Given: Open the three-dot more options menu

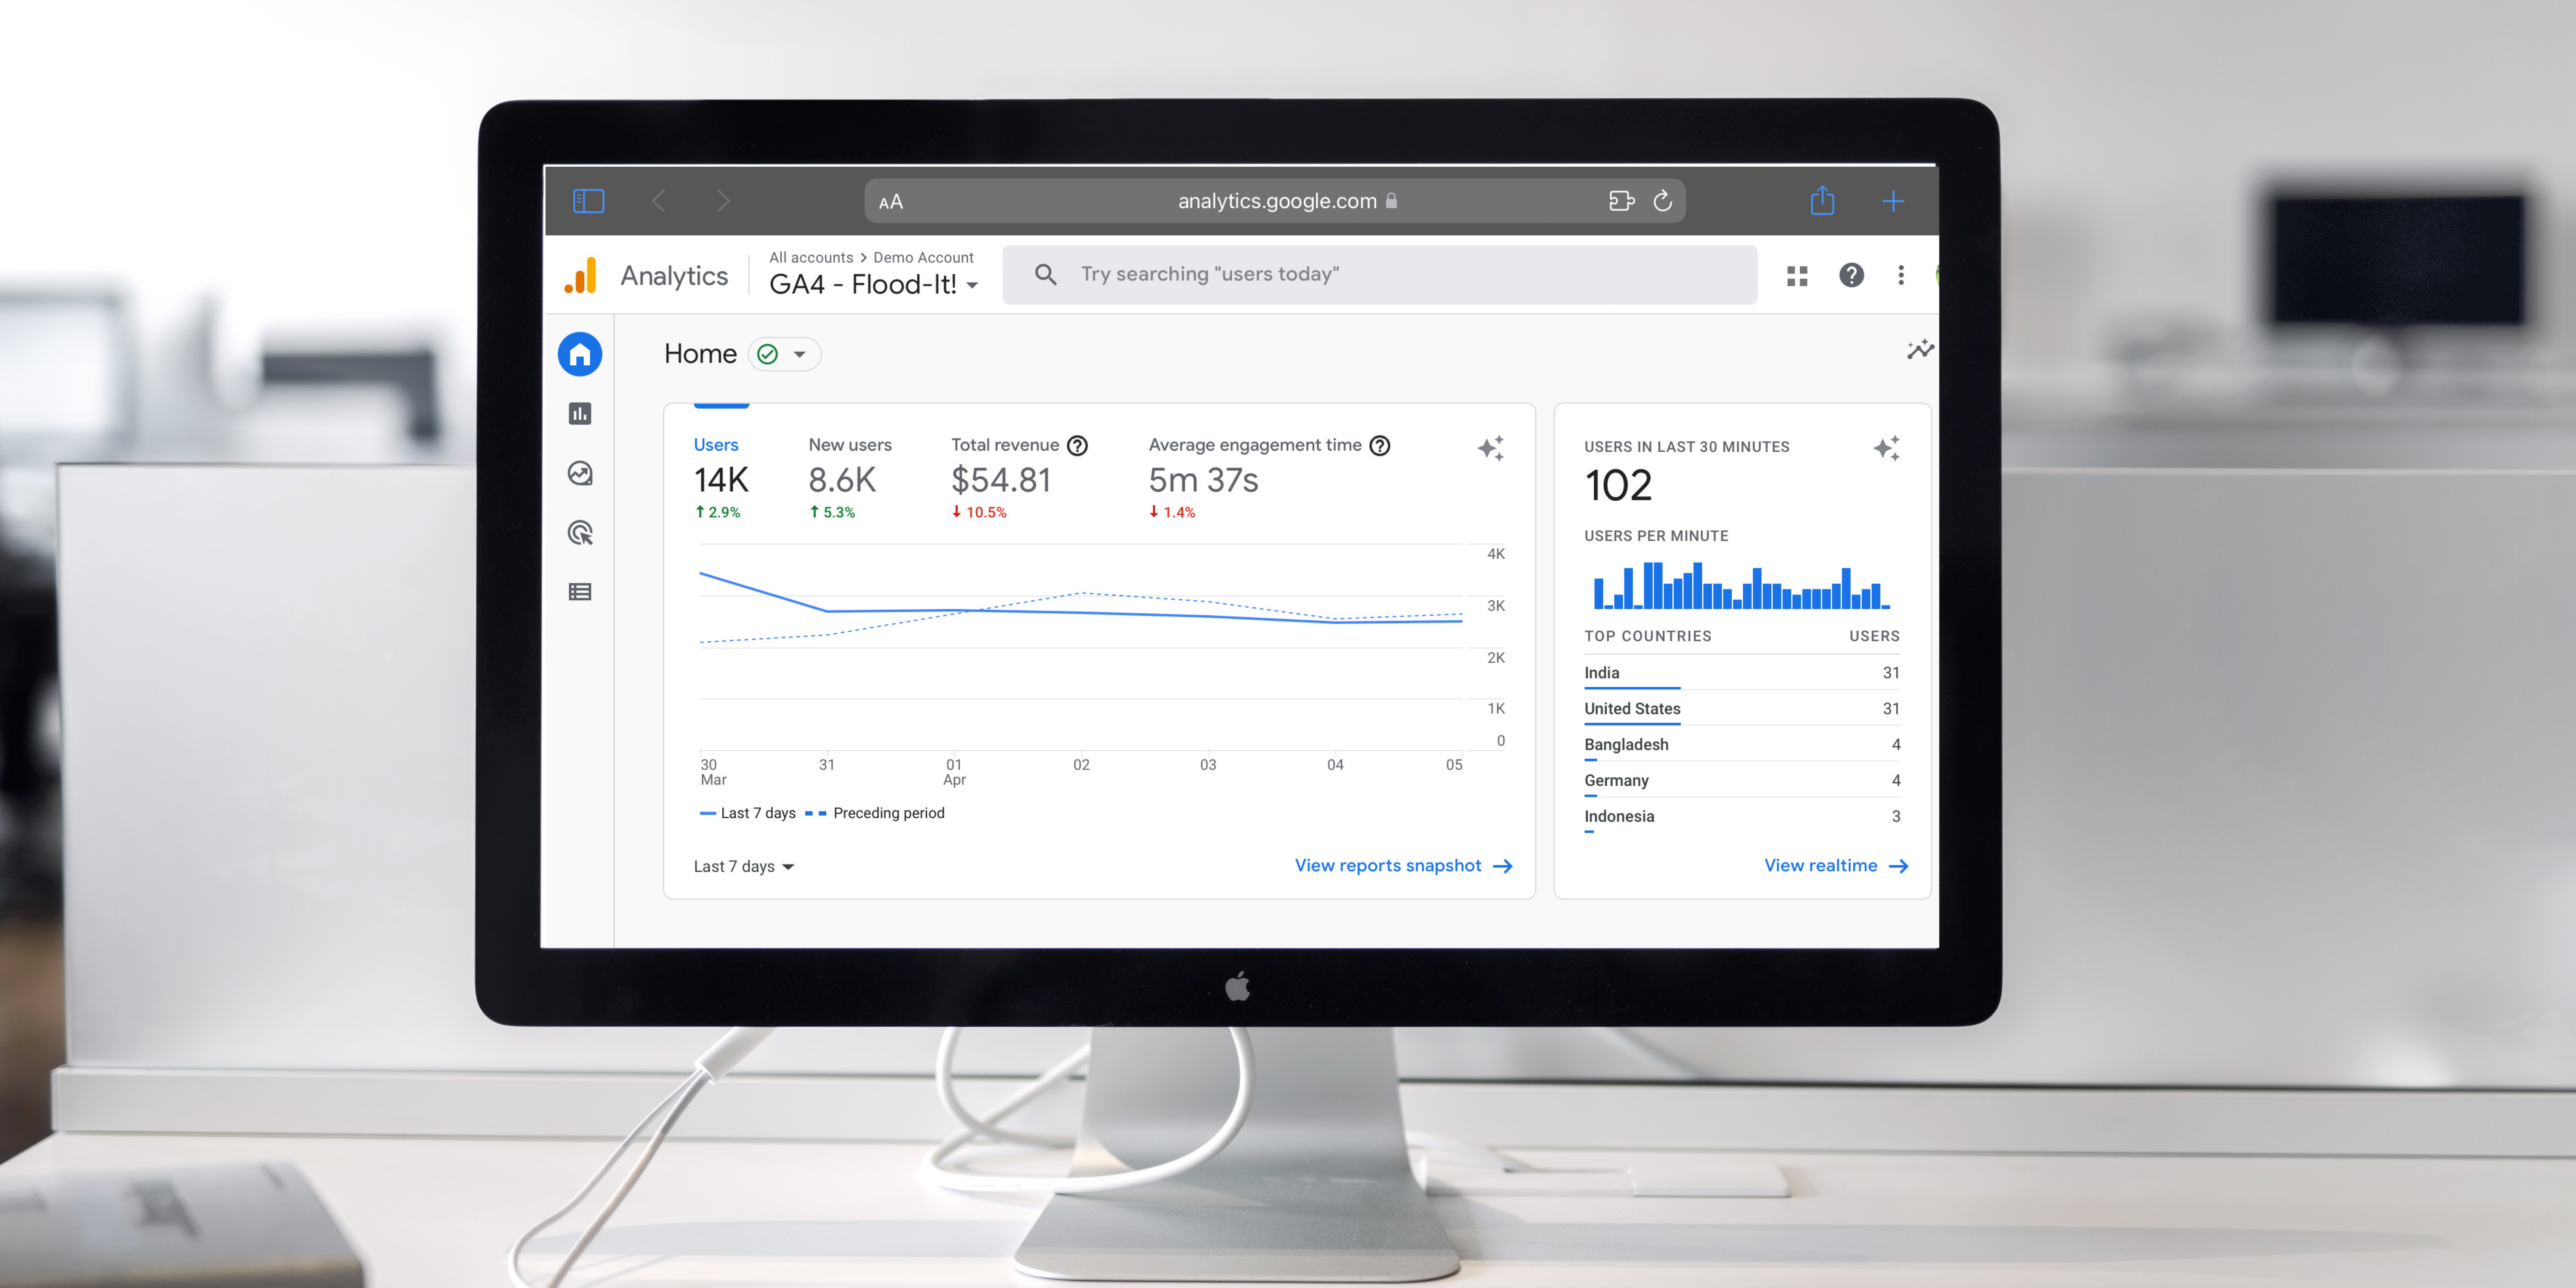Looking at the screenshot, I should pyautogui.click(x=1901, y=275).
